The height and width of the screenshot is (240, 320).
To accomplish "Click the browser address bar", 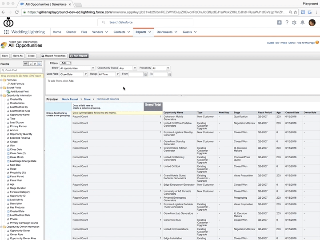I will (157, 12).
